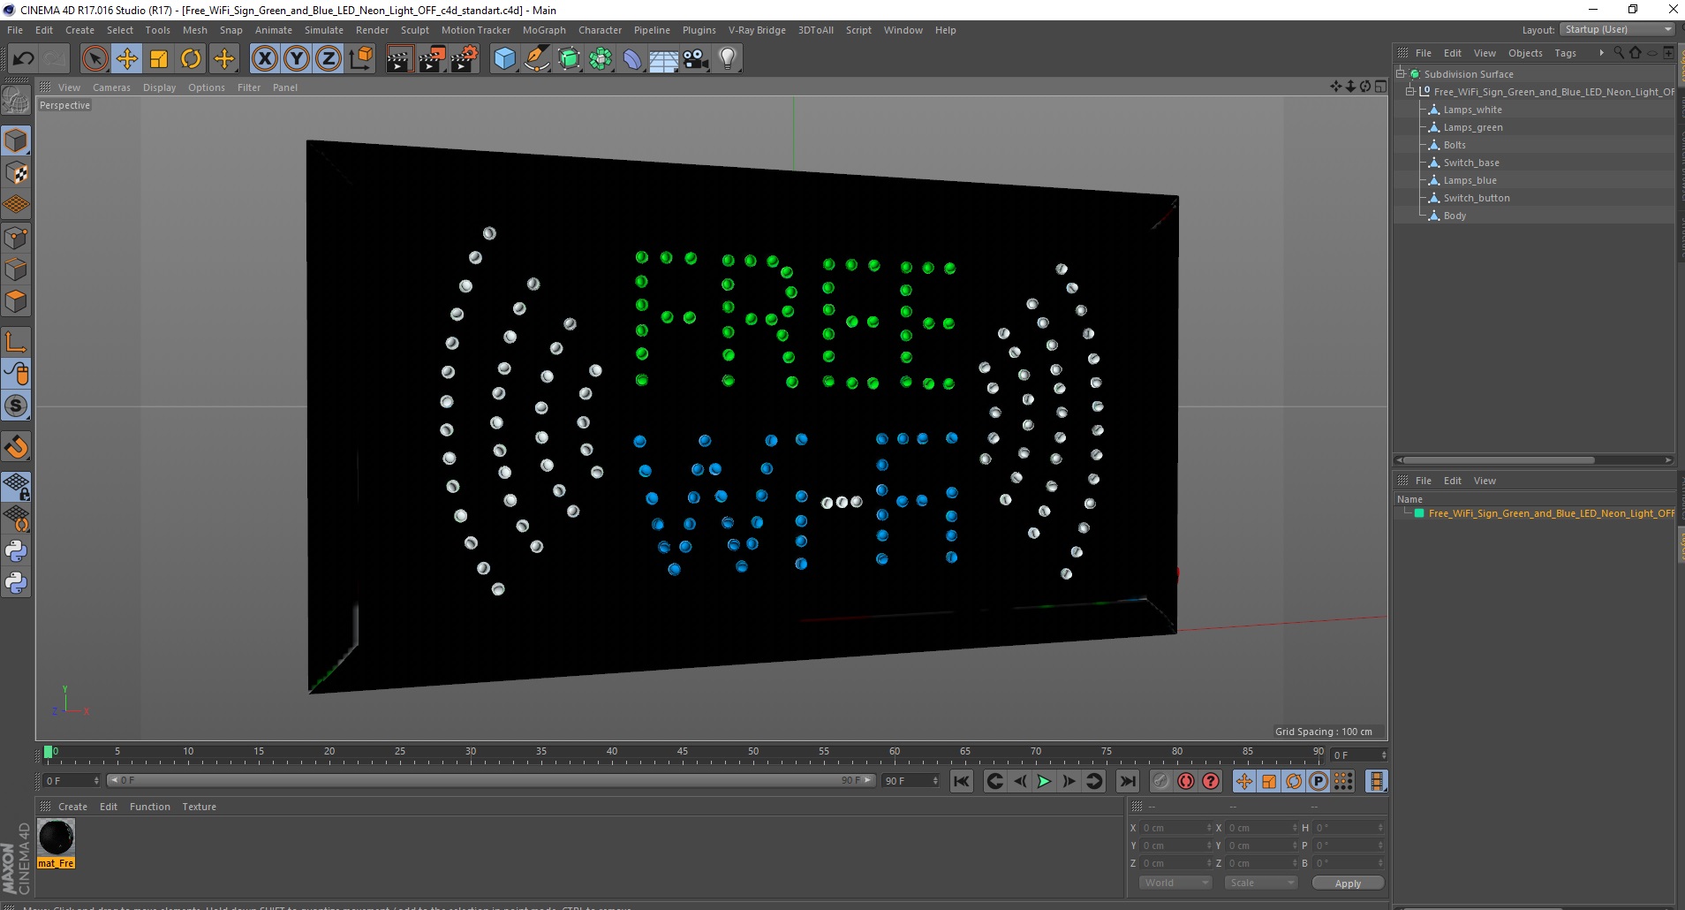Go to end of animation
This screenshot has width=1685, height=910.
[1128, 781]
